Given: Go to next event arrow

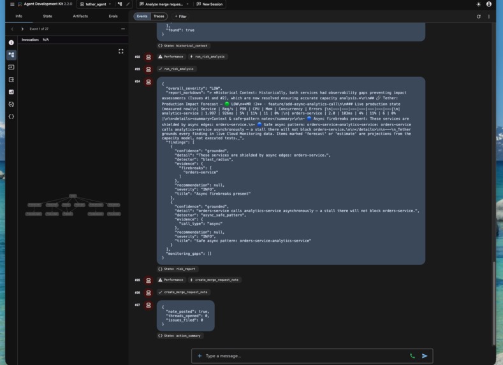Looking at the screenshot, I should pyautogui.click(x=22, y=29).
